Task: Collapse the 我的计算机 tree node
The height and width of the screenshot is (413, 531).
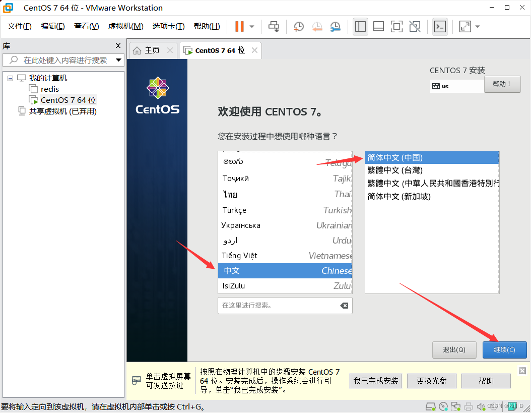Action: (x=11, y=78)
